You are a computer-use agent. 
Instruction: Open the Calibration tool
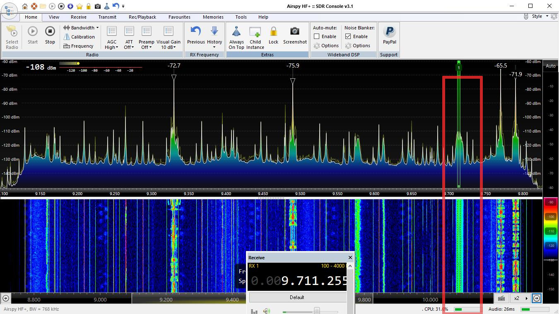pyautogui.click(x=79, y=37)
